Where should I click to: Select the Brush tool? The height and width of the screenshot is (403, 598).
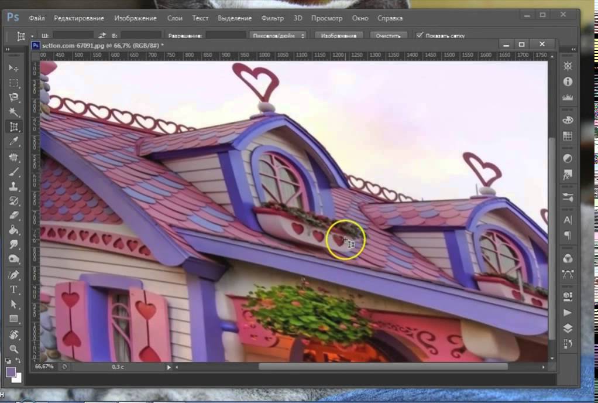click(x=13, y=172)
